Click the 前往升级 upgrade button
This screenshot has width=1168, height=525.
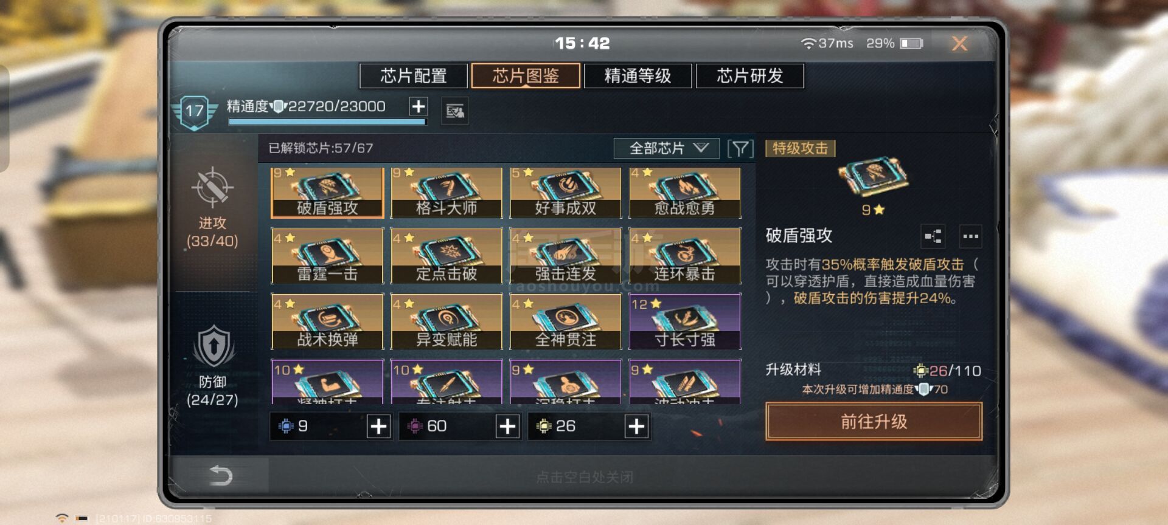pos(874,421)
